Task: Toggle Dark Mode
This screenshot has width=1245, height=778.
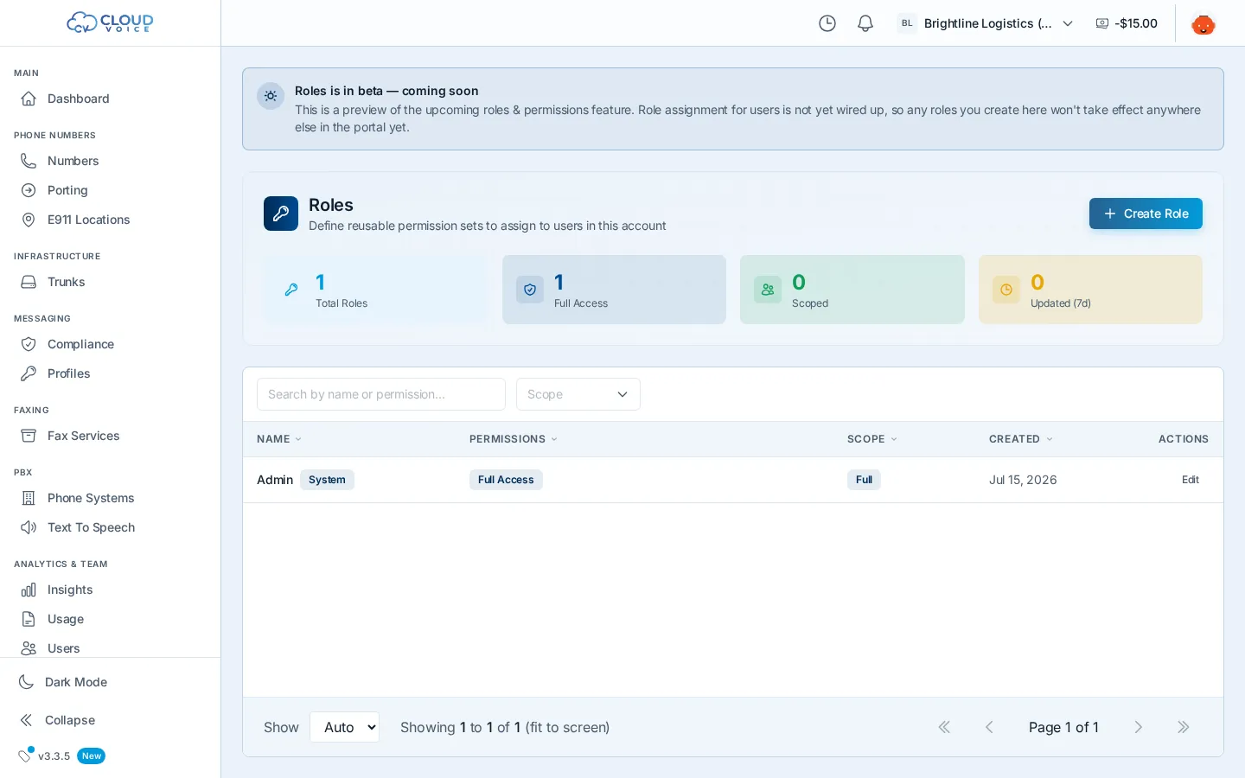Action: click(110, 682)
